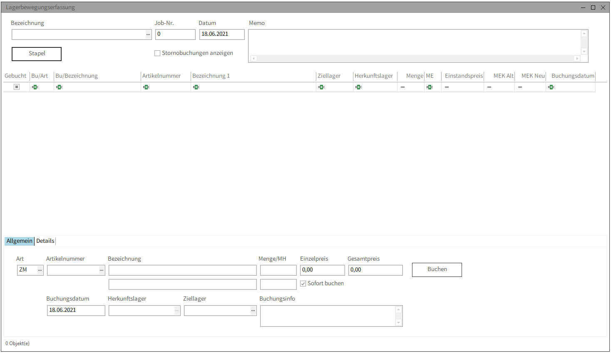Maximize the Lagerbewegungserfassung window

coord(593,7)
